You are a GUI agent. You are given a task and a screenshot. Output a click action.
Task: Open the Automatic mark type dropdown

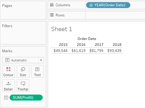23,60
